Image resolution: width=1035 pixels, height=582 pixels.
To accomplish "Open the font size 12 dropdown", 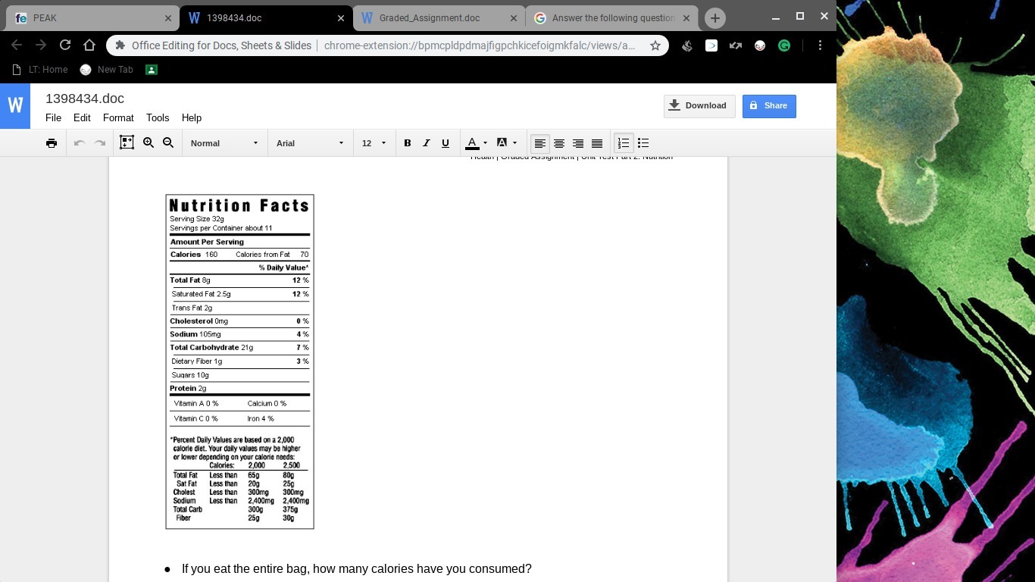I will pyautogui.click(x=374, y=143).
